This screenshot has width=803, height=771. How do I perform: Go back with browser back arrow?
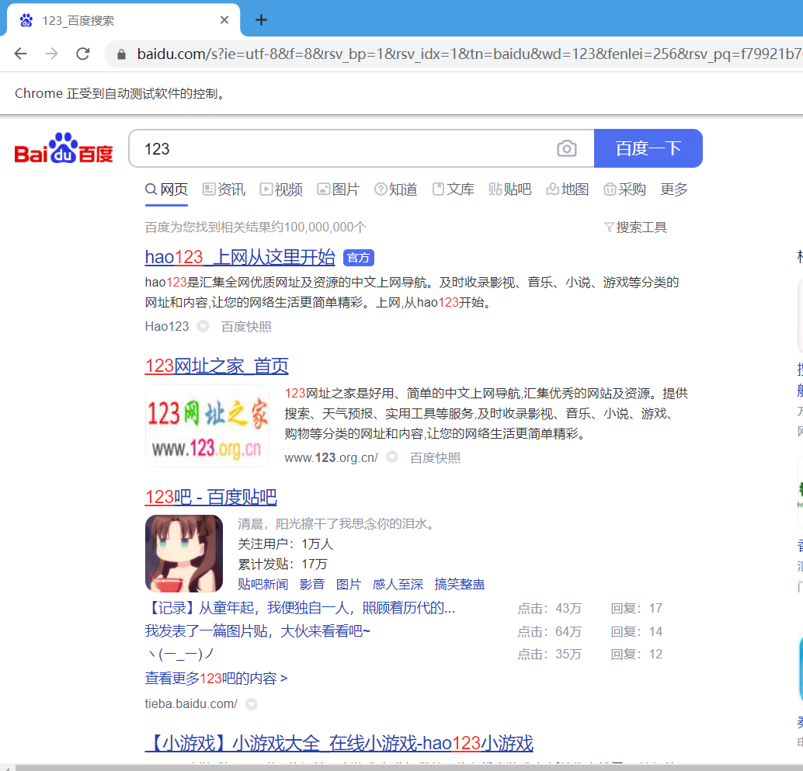pos(20,54)
